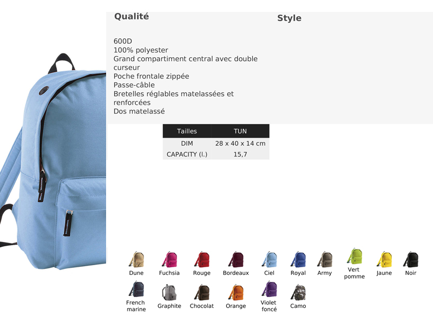The height and width of the screenshot is (324, 433).
Task: Select the Camo pattern backpack
Action: 298,292
